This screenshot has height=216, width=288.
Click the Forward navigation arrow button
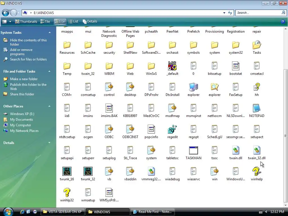[x=13, y=13]
